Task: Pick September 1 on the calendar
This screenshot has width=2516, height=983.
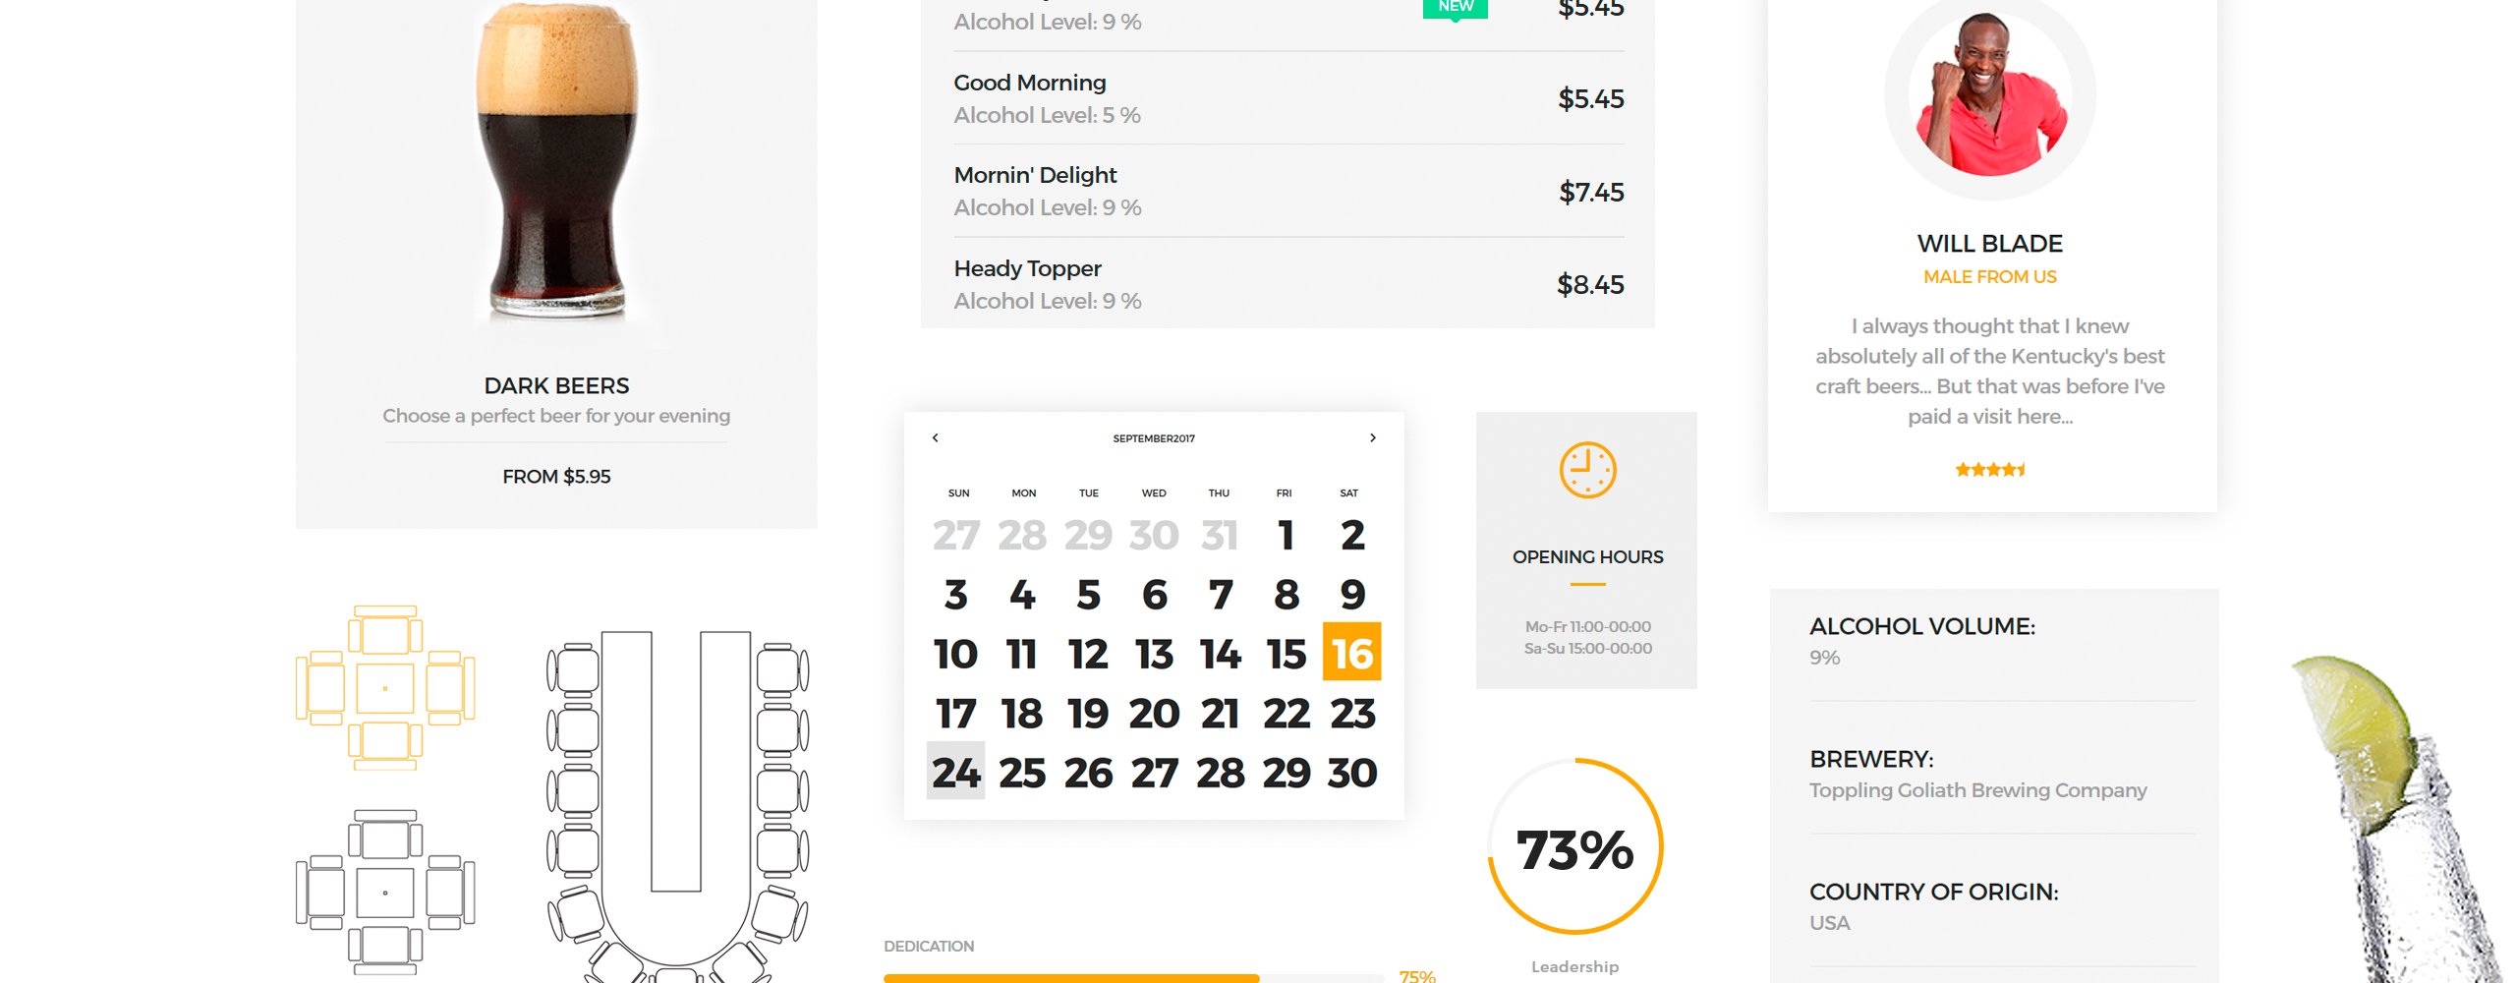Action: click(x=1286, y=535)
